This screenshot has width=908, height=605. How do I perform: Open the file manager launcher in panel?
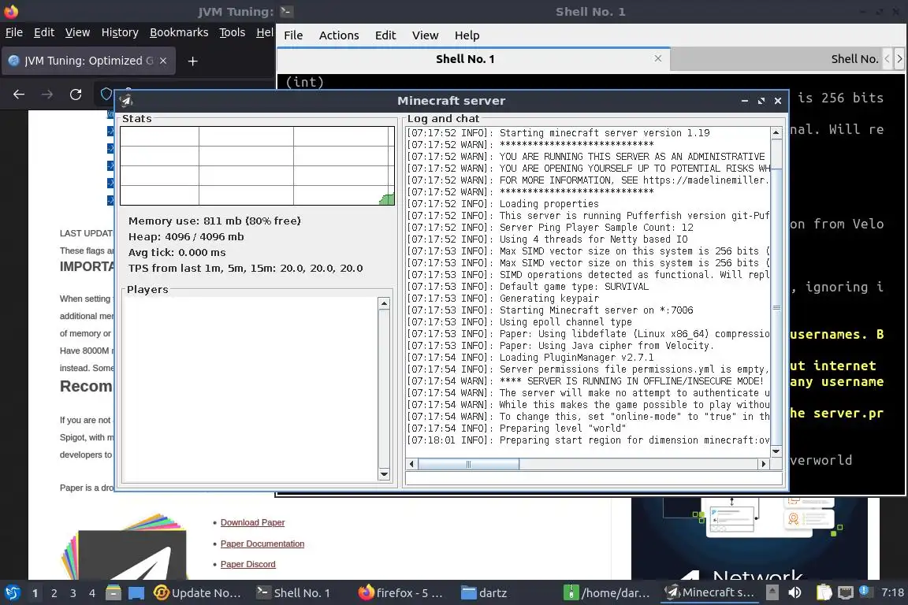click(113, 593)
